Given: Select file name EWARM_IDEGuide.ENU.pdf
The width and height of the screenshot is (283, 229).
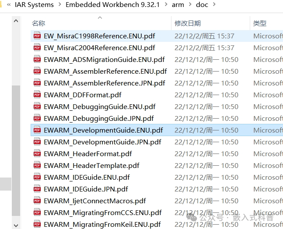Looking at the screenshot, I should 87,178.
